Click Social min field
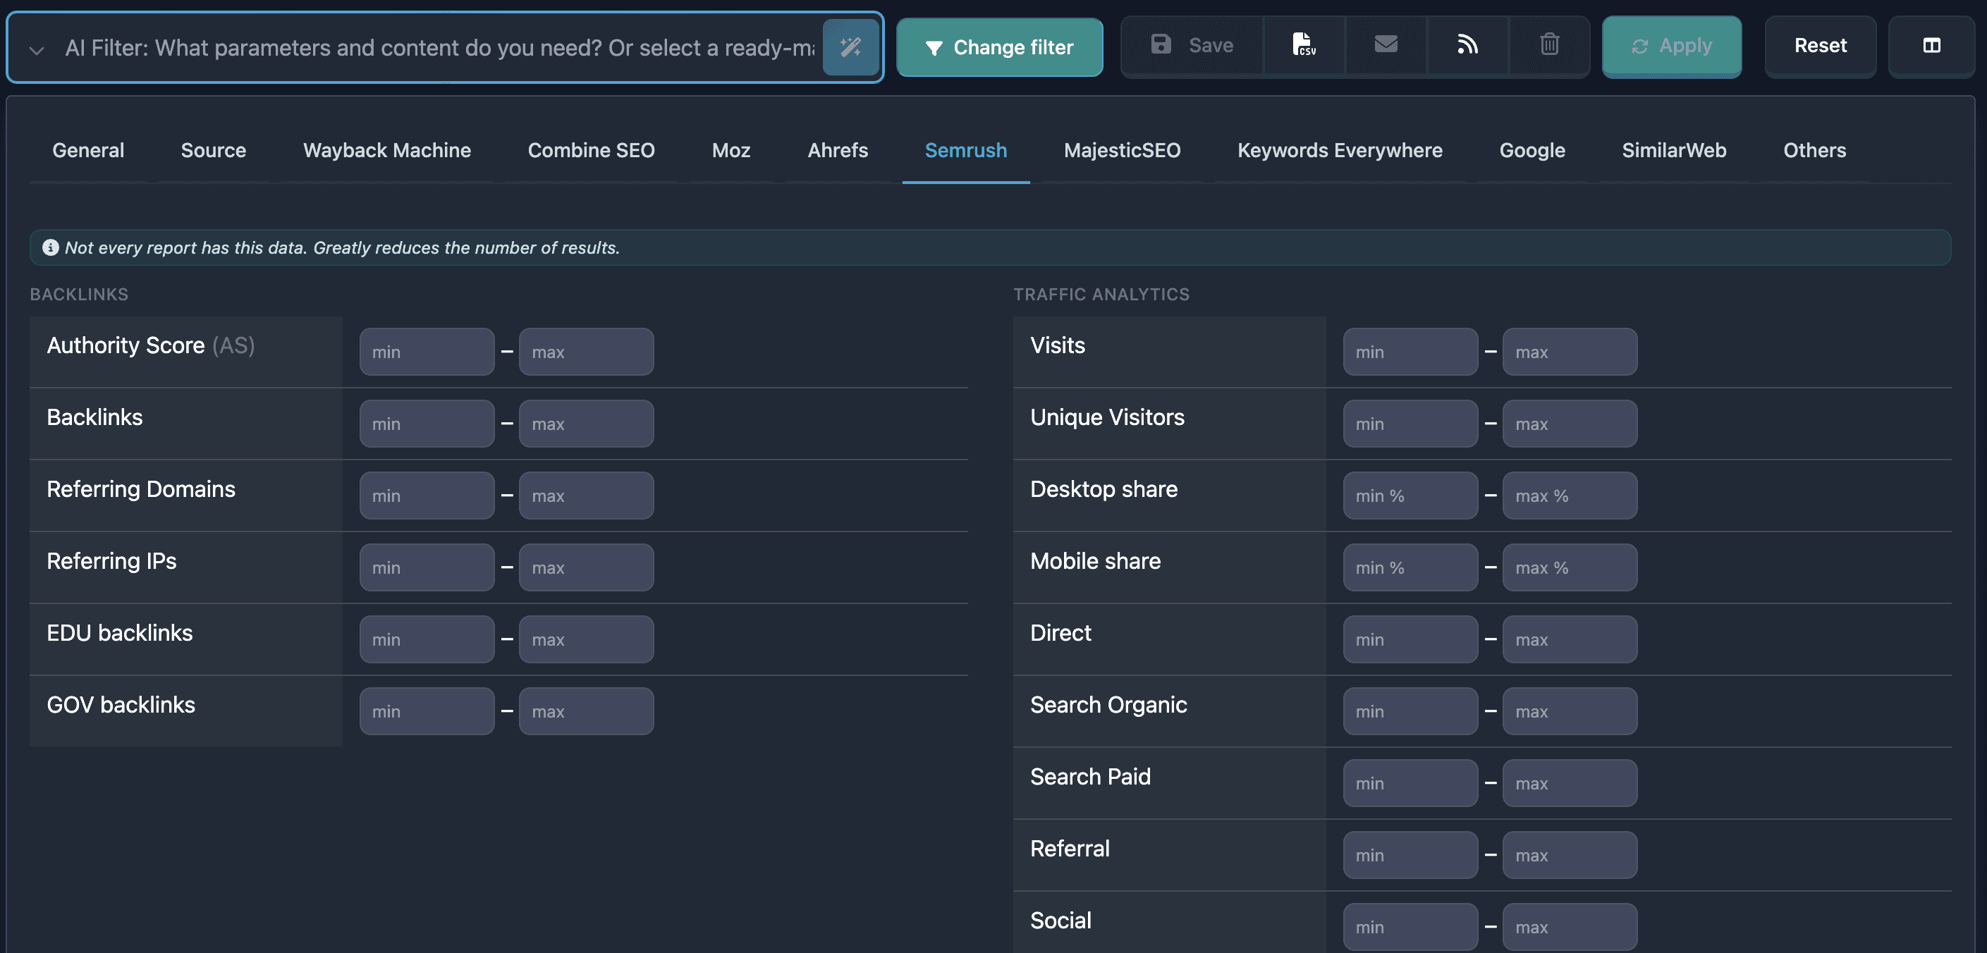1987x953 pixels. [1410, 927]
